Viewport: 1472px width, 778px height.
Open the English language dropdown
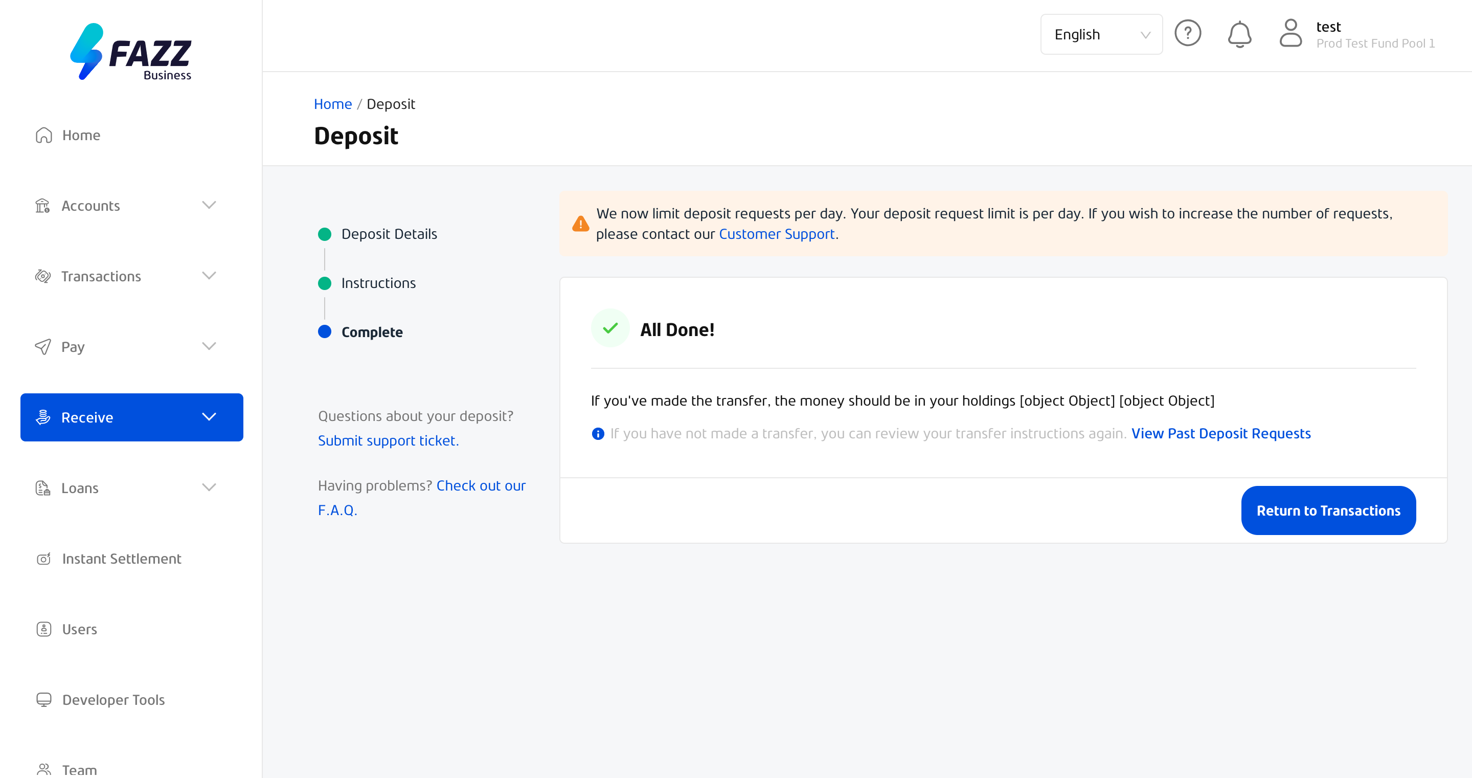click(1101, 34)
